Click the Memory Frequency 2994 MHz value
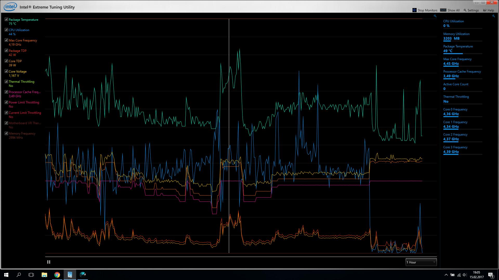Viewport: 499px width, 280px height. click(x=16, y=138)
